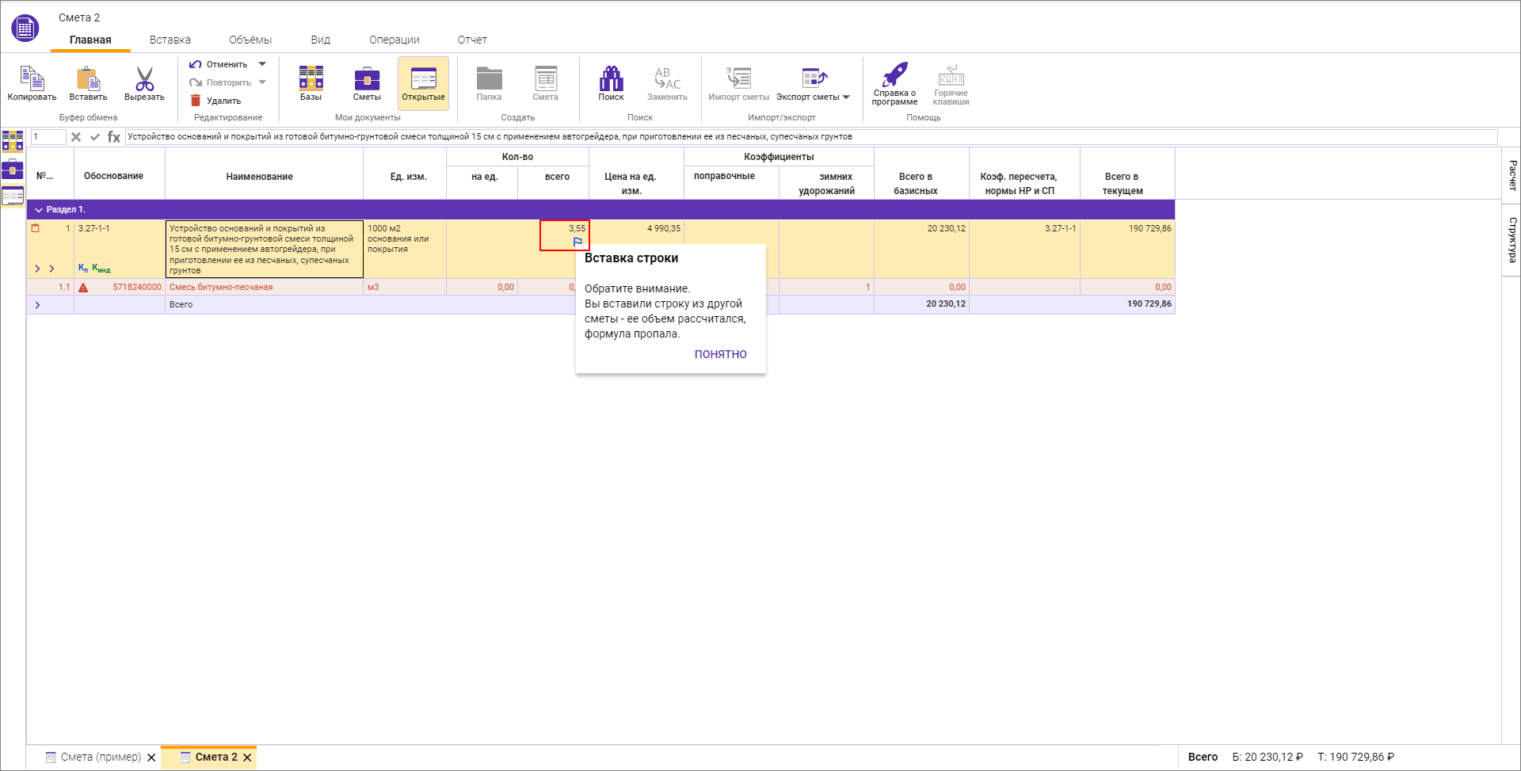The image size is (1521, 771).
Task: Click the Вставить clipboard icon
Action: (88, 78)
